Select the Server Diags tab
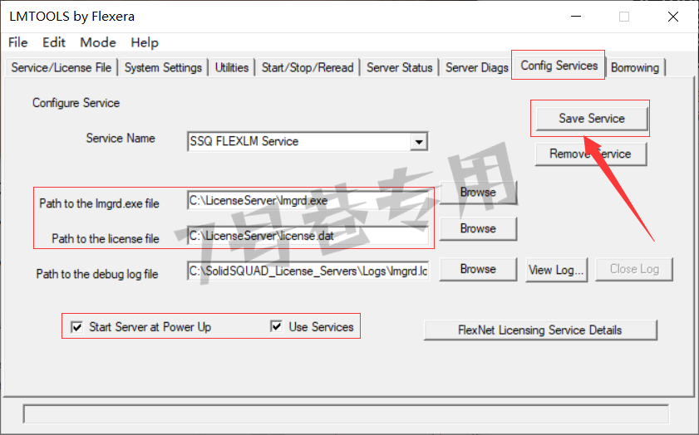 (x=477, y=68)
